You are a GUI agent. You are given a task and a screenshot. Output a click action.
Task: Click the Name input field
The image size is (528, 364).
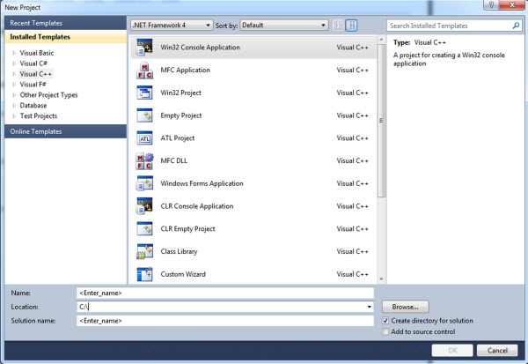click(x=225, y=293)
